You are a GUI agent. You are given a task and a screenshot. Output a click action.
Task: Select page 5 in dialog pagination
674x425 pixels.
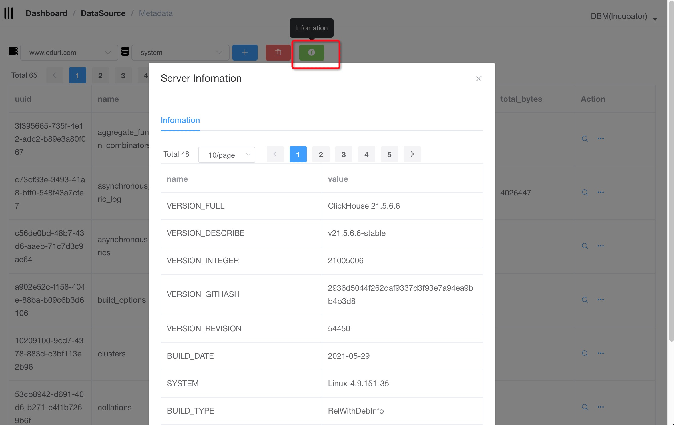click(x=389, y=154)
